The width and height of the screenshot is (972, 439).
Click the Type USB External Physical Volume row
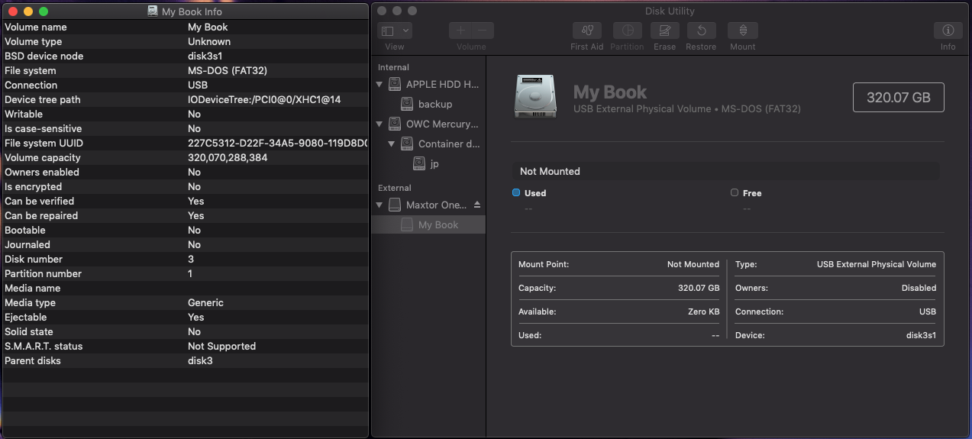point(835,264)
